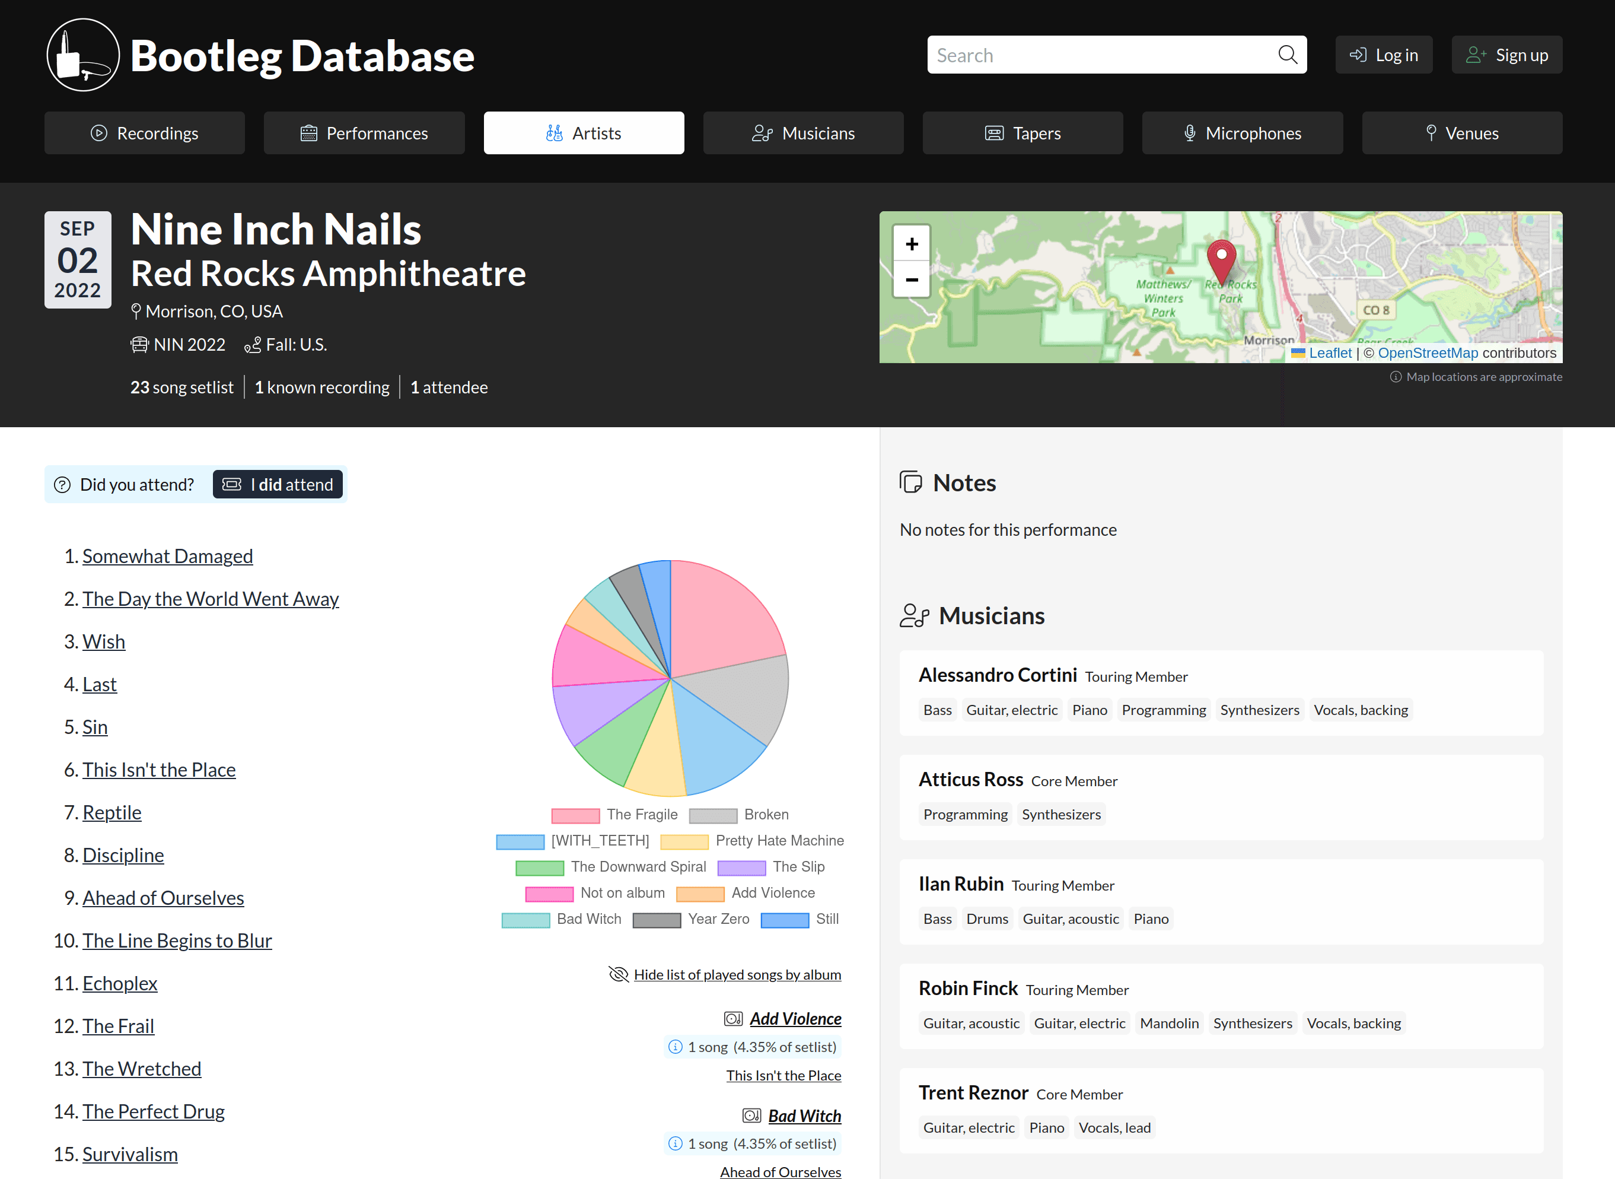Click the magnifier search icon
This screenshot has width=1615, height=1179.
1287,55
